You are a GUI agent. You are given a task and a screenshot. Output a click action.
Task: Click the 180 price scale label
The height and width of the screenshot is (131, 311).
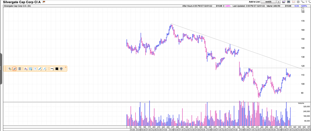[303, 12]
